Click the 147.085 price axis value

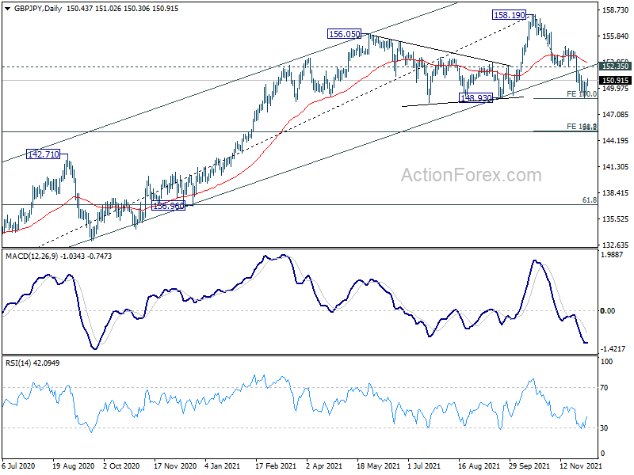[616, 115]
